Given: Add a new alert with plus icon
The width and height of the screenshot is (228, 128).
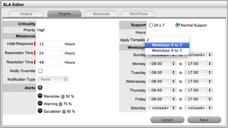Looking at the screenshot, I should (x=40, y=87).
